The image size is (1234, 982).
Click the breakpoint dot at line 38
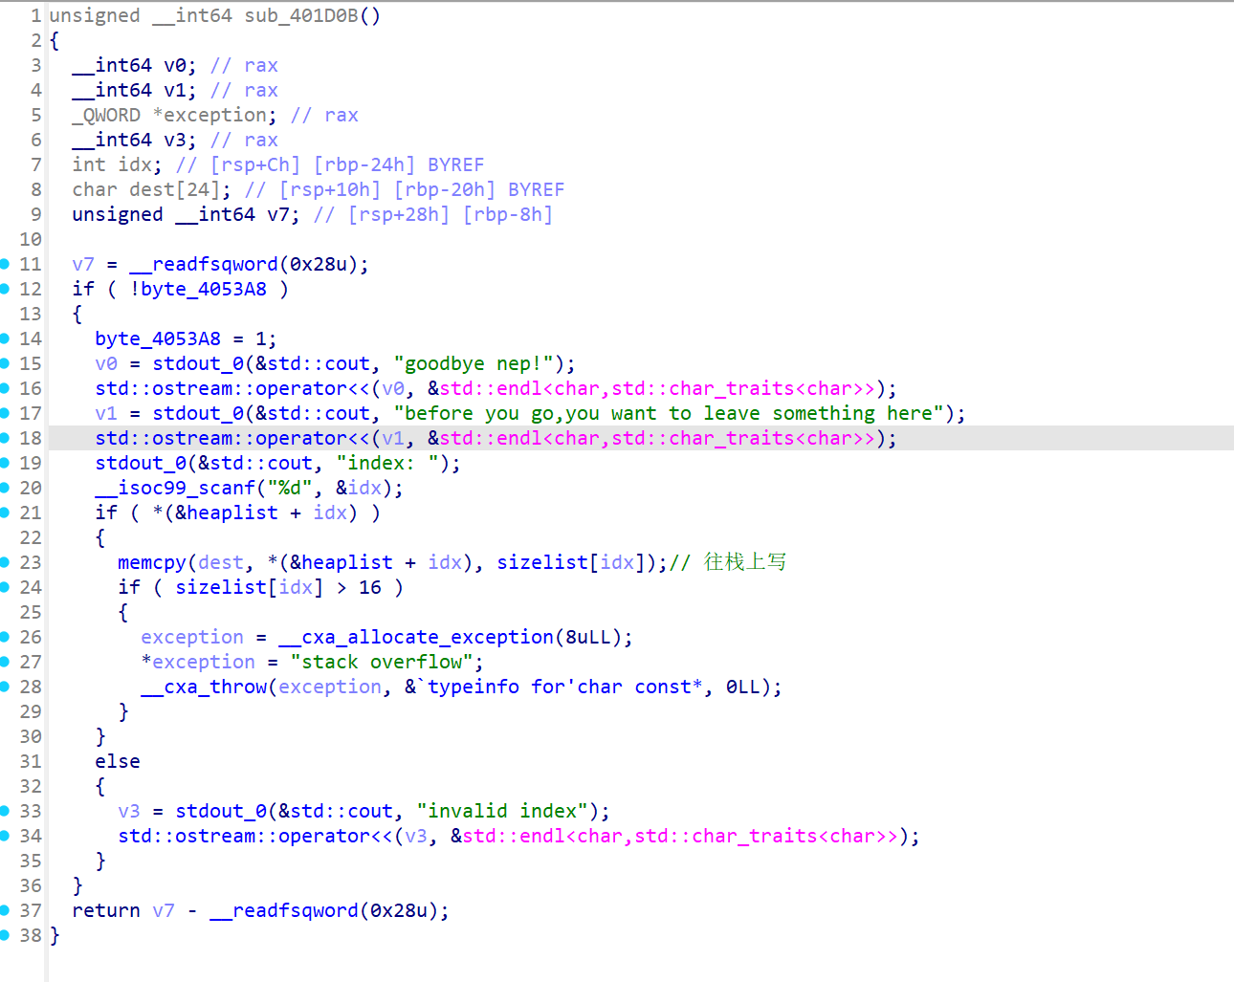pos(5,934)
